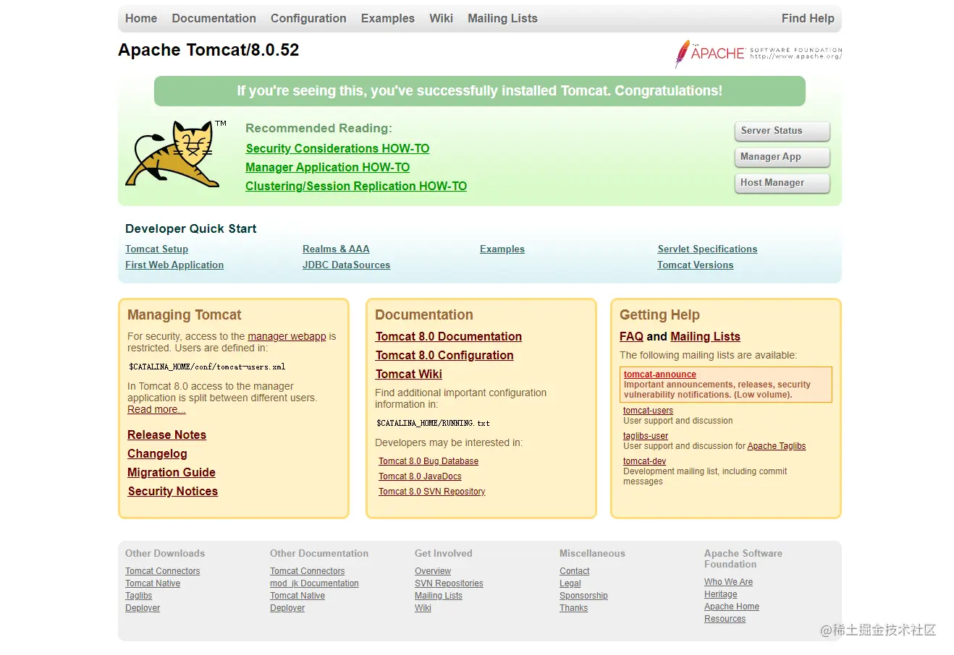Open the Realms & AAA link
Image resolution: width=954 pixels, height=655 pixels.
pos(336,249)
